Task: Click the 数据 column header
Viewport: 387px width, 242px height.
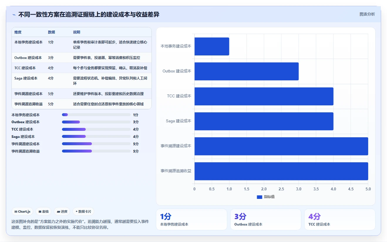Action: [x=51, y=32]
